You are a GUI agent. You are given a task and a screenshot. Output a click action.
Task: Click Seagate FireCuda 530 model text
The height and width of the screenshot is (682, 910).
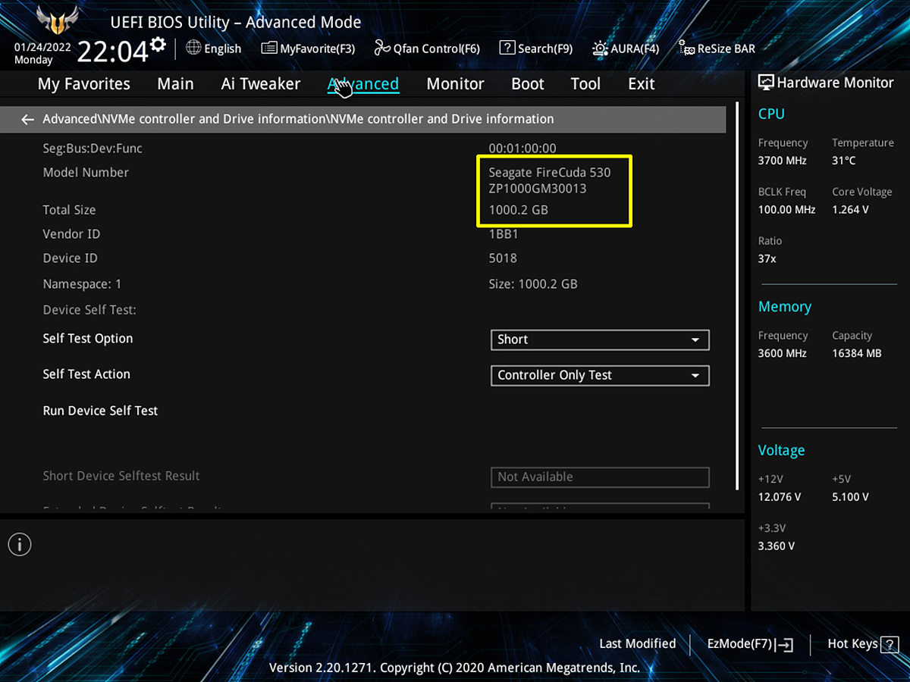point(550,173)
